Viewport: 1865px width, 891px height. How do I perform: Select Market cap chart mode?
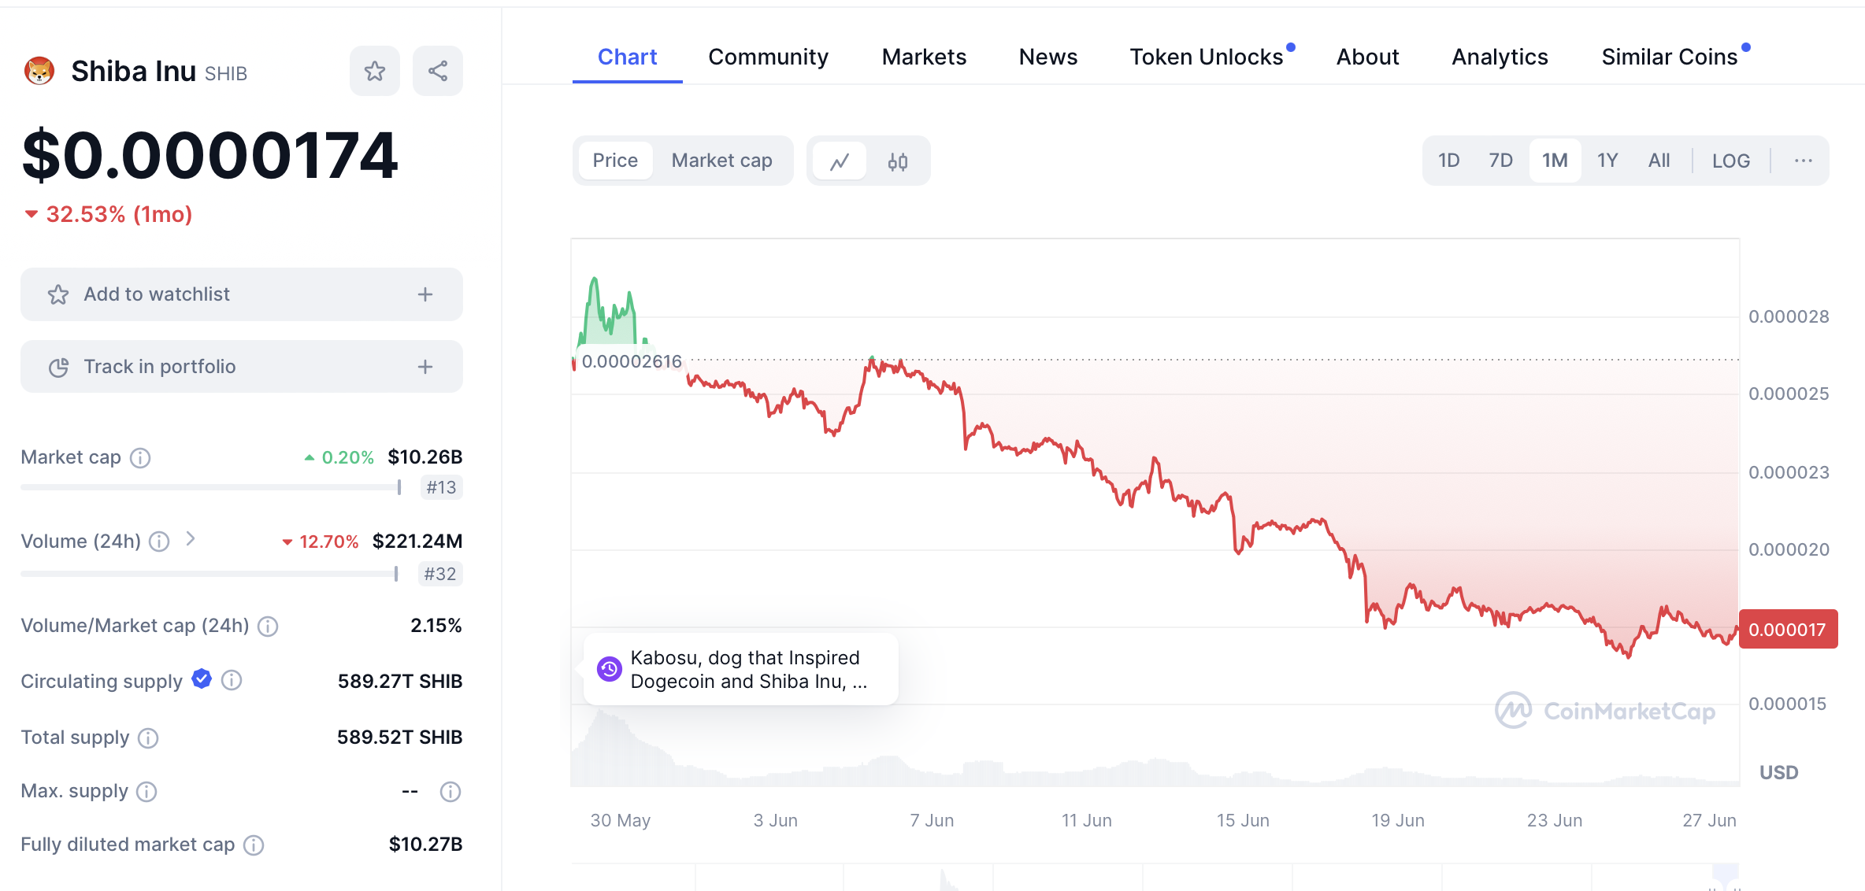pos(721,161)
